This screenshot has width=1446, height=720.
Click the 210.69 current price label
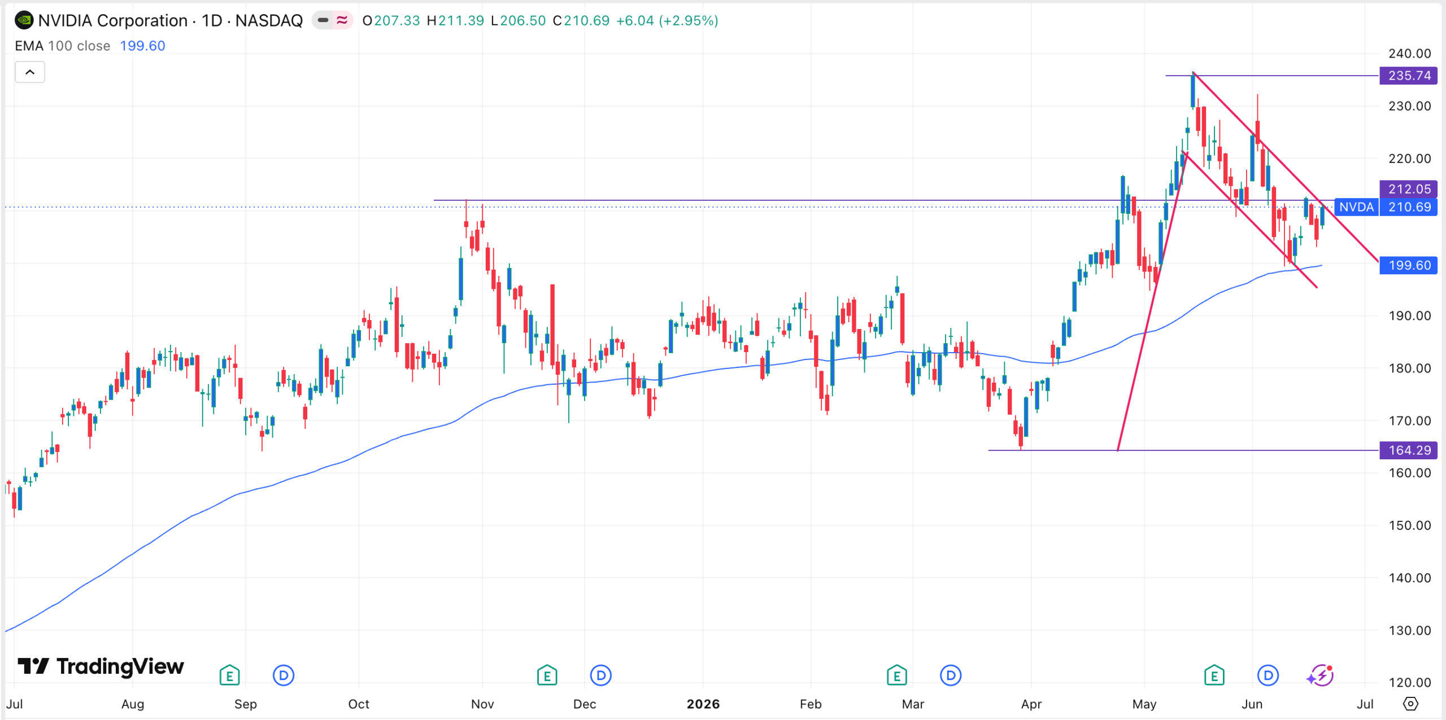(x=1409, y=207)
